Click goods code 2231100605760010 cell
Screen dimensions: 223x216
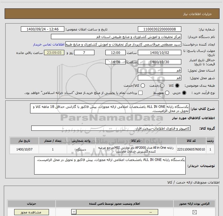[191, 149]
